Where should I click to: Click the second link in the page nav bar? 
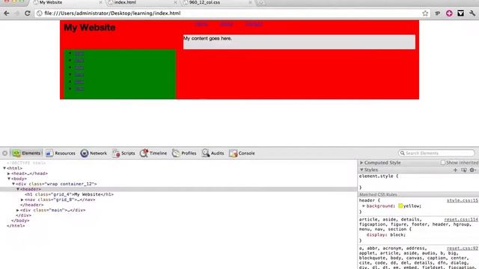point(227,24)
